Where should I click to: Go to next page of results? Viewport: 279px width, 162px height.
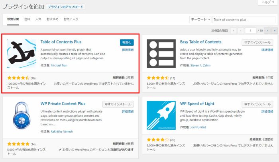pos(267,31)
